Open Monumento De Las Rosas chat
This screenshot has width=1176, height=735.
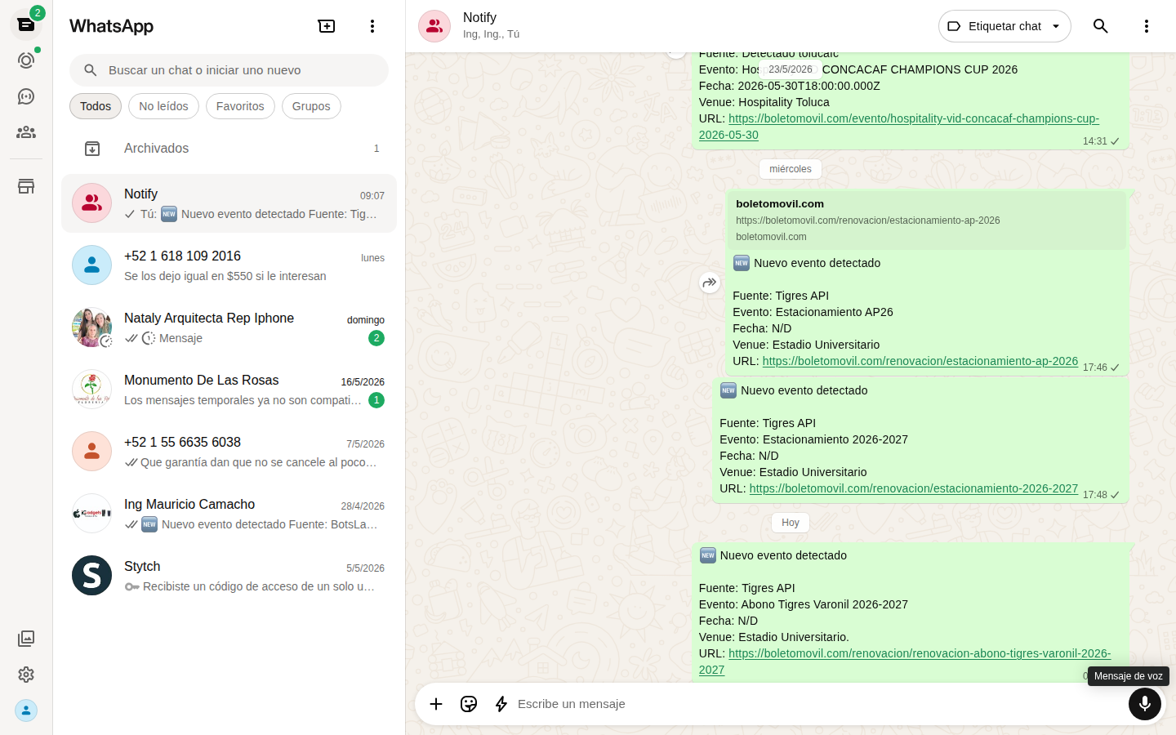(229, 390)
